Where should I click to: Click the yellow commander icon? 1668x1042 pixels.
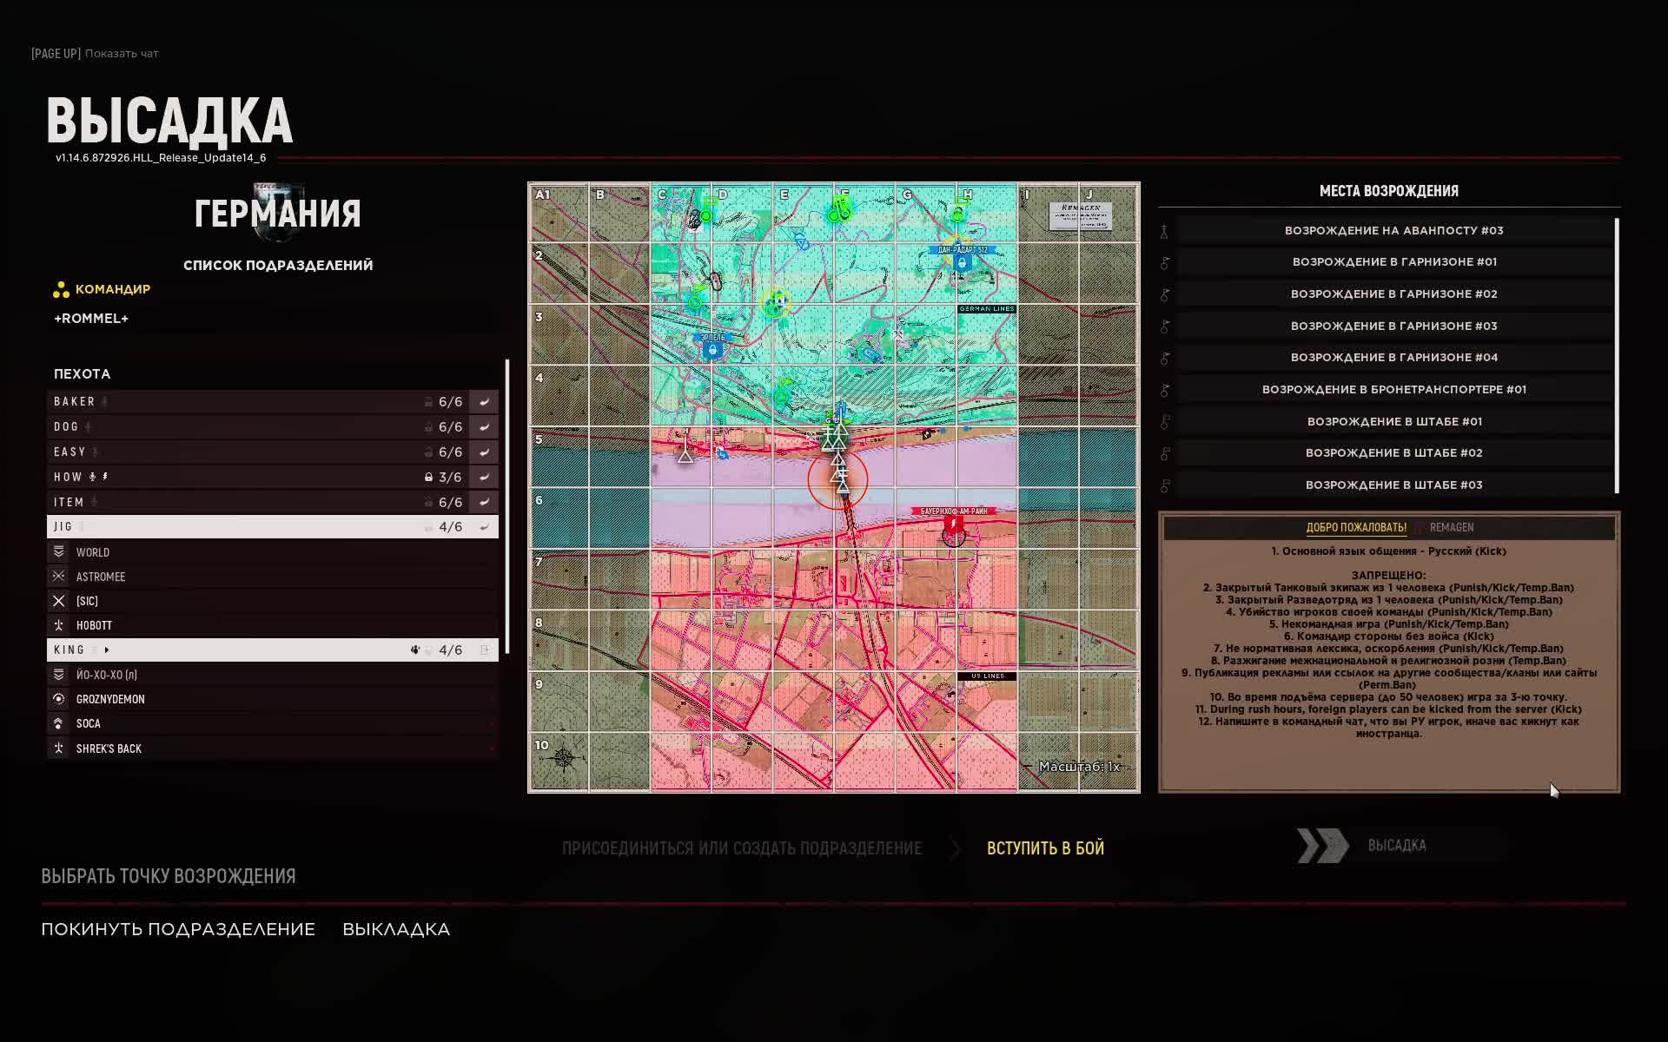coord(61,290)
